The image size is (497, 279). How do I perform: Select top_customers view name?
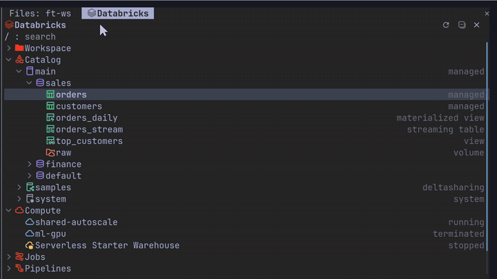pyautogui.click(x=89, y=141)
